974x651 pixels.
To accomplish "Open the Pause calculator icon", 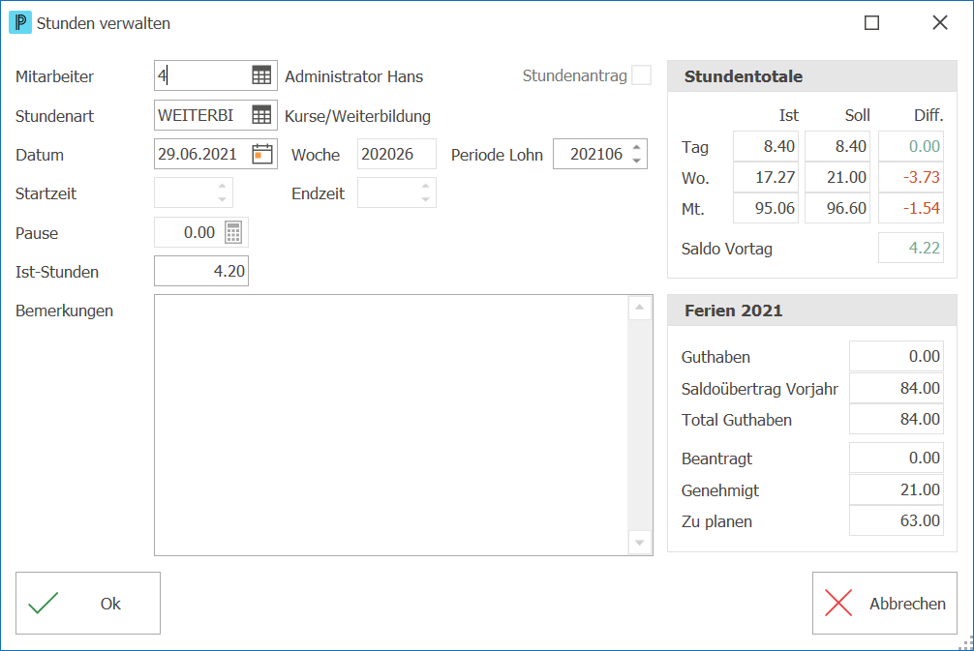I will pos(233,233).
